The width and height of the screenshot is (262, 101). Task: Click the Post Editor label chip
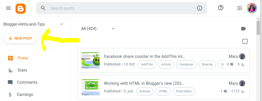tap(184, 91)
